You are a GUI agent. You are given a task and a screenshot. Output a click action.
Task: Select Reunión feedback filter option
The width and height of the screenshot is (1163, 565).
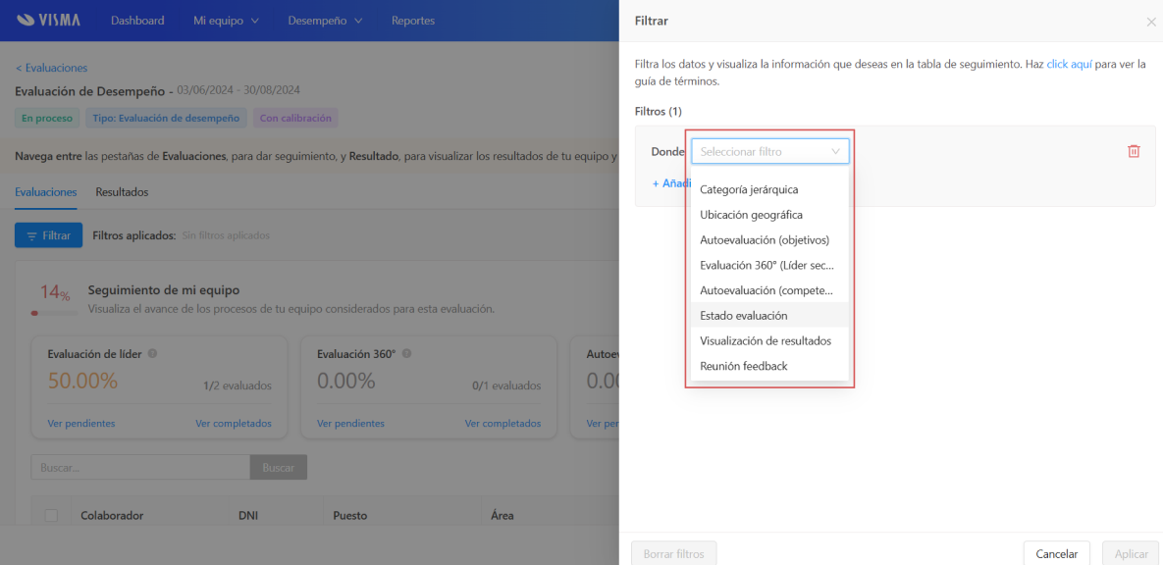coord(769,366)
